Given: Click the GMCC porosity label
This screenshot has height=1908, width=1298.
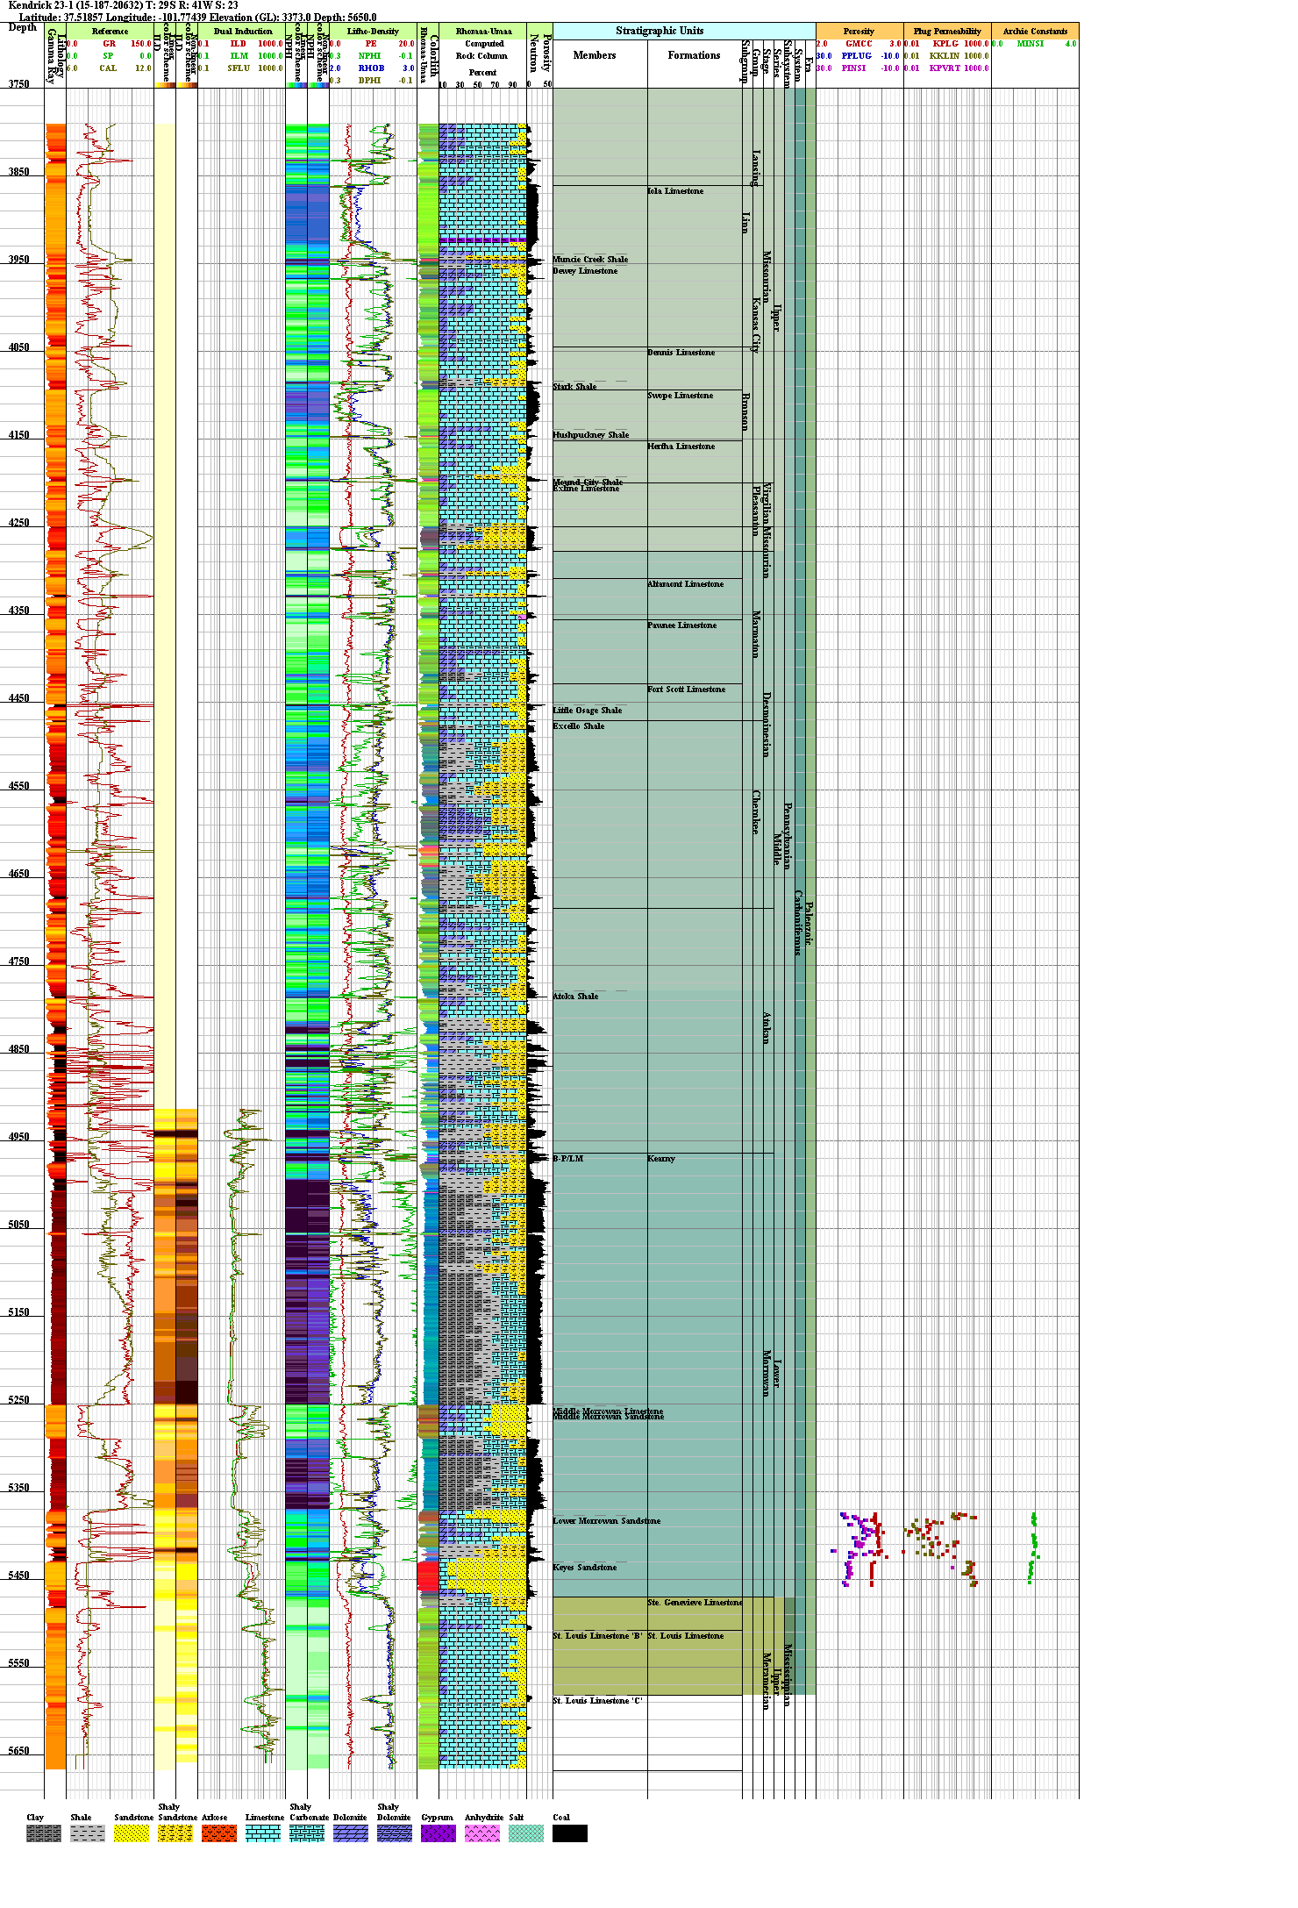Looking at the screenshot, I should [859, 44].
